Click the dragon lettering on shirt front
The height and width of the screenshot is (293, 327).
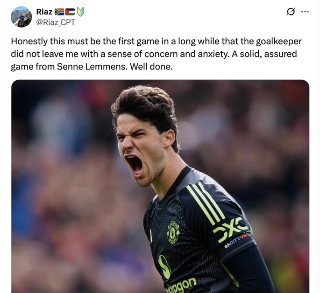point(181,285)
